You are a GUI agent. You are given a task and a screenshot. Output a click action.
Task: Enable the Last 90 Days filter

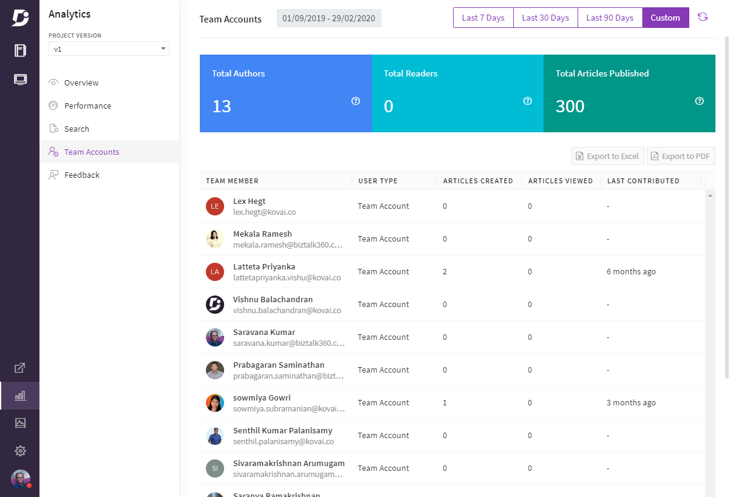point(609,18)
